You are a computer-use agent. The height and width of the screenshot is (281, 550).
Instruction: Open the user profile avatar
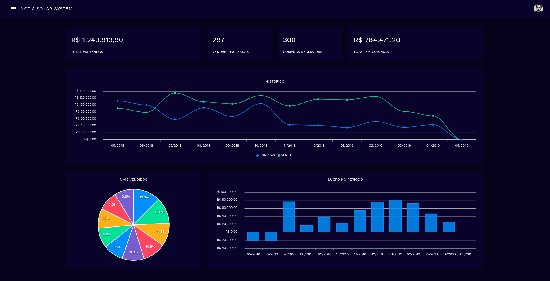click(x=538, y=9)
